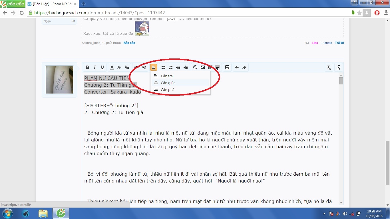This screenshot has width=390, height=219.
Task: Click the 'Báo cáo' report link
Action: (x=129, y=43)
